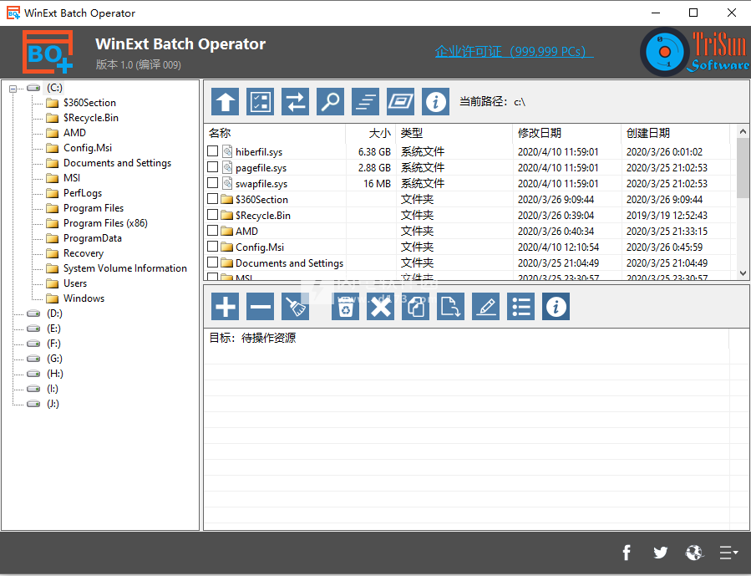Tick the checkbox for swapfile.sys
751x576 pixels.
click(x=213, y=183)
